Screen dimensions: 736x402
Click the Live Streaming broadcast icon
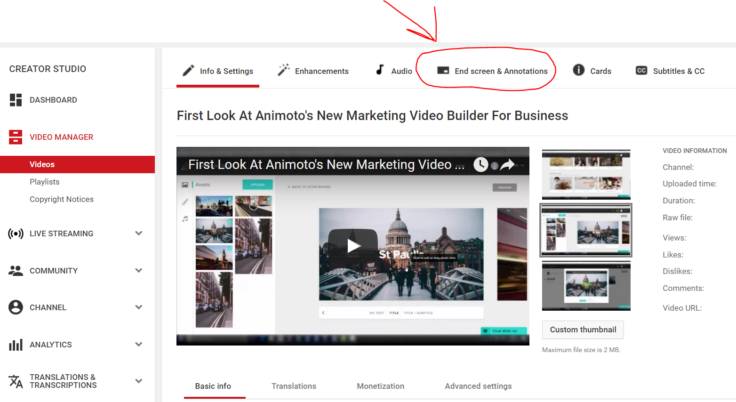pyautogui.click(x=16, y=233)
